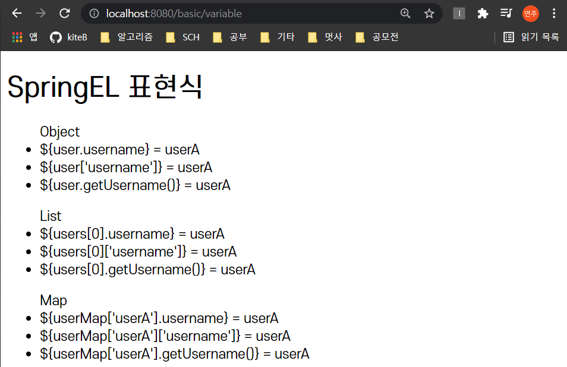Open the 공부 bookmark folder

click(x=230, y=37)
